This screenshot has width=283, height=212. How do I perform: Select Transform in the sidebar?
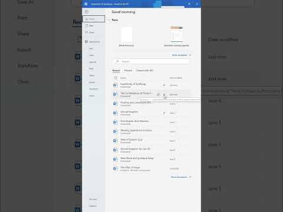click(x=94, y=89)
